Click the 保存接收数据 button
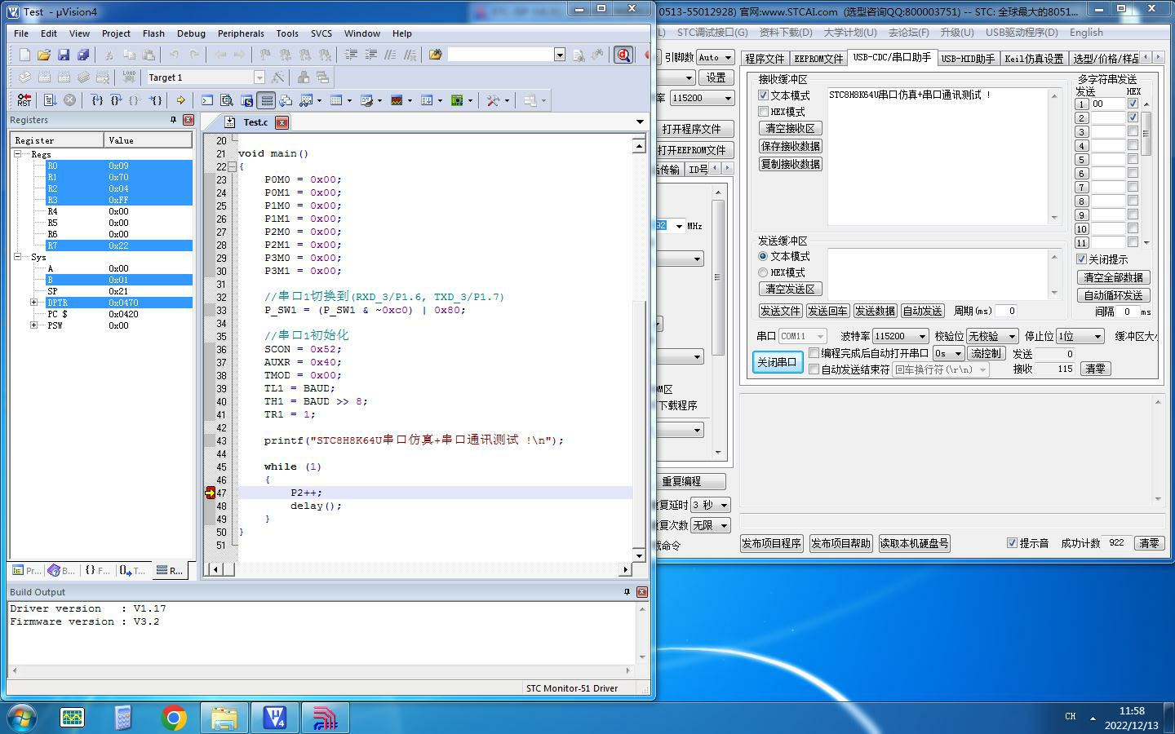The image size is (1175, 734). point(790,146)
